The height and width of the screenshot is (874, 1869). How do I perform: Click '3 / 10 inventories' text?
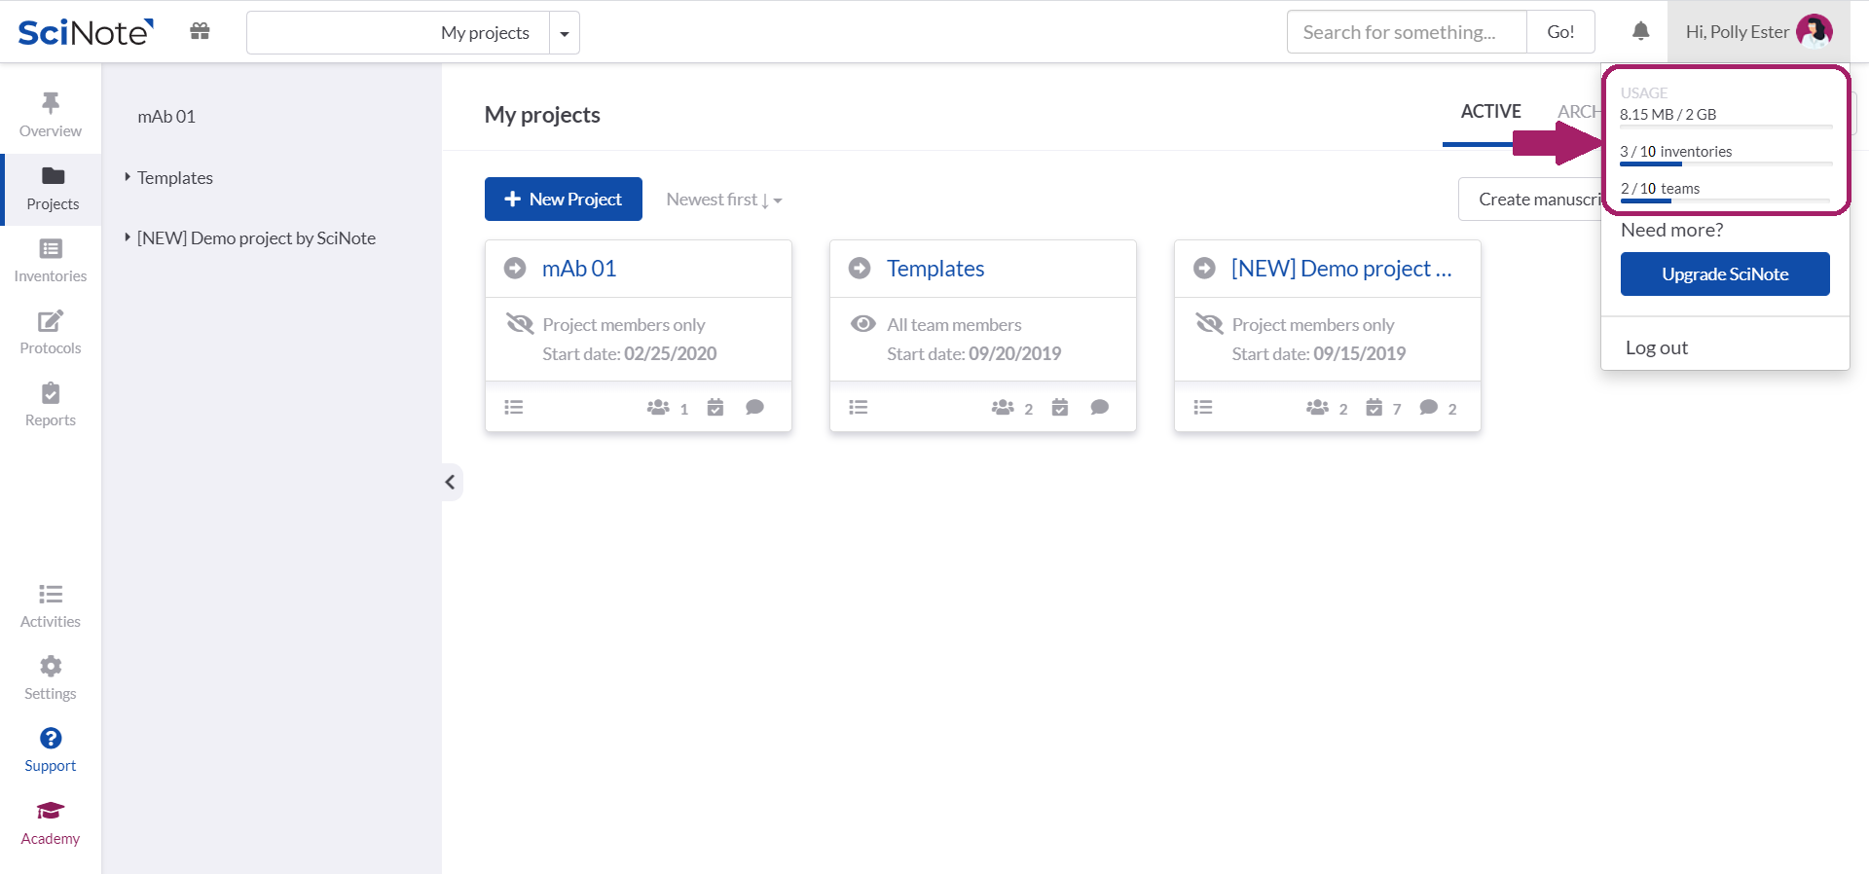(1675, 151)
